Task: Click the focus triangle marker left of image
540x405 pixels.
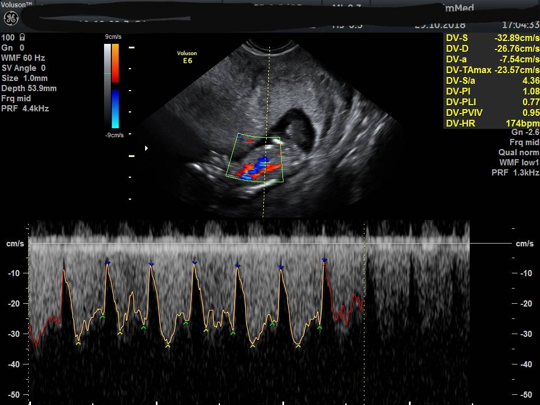Action: pyautogui.click(x=147, y=148)
